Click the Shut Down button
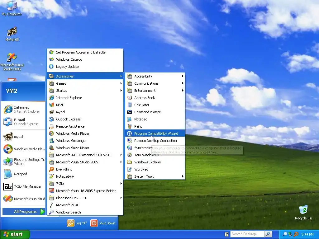 [x=103, y=223]
